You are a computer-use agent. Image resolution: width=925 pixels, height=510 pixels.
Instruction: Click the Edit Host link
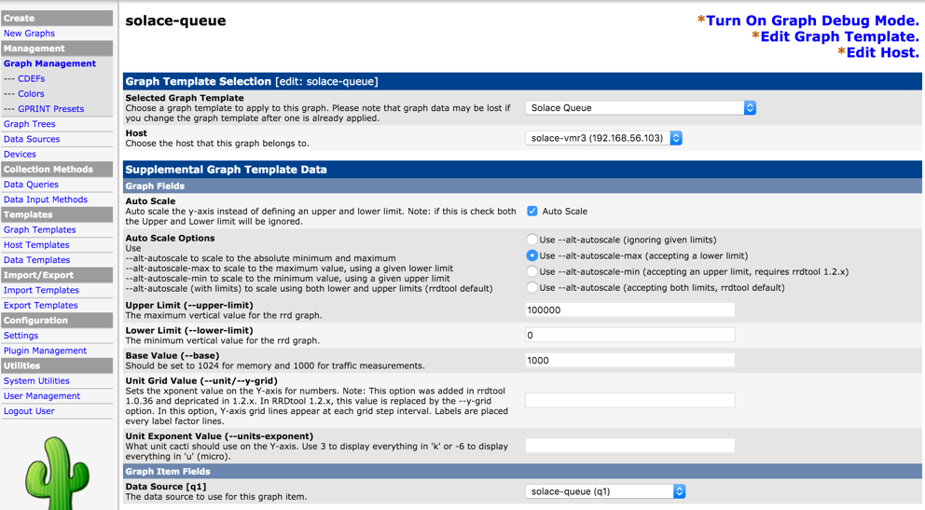tap(882, 52)
